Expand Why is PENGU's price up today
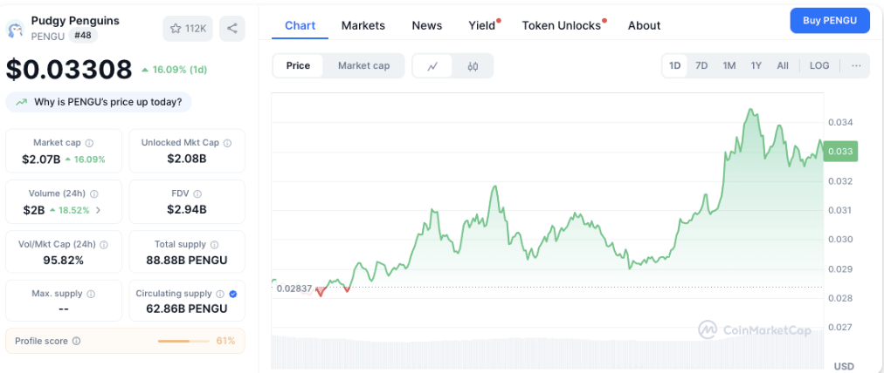The height and width of the screenshot is (373, 884). pyautogui.click(x=99, y=102)
